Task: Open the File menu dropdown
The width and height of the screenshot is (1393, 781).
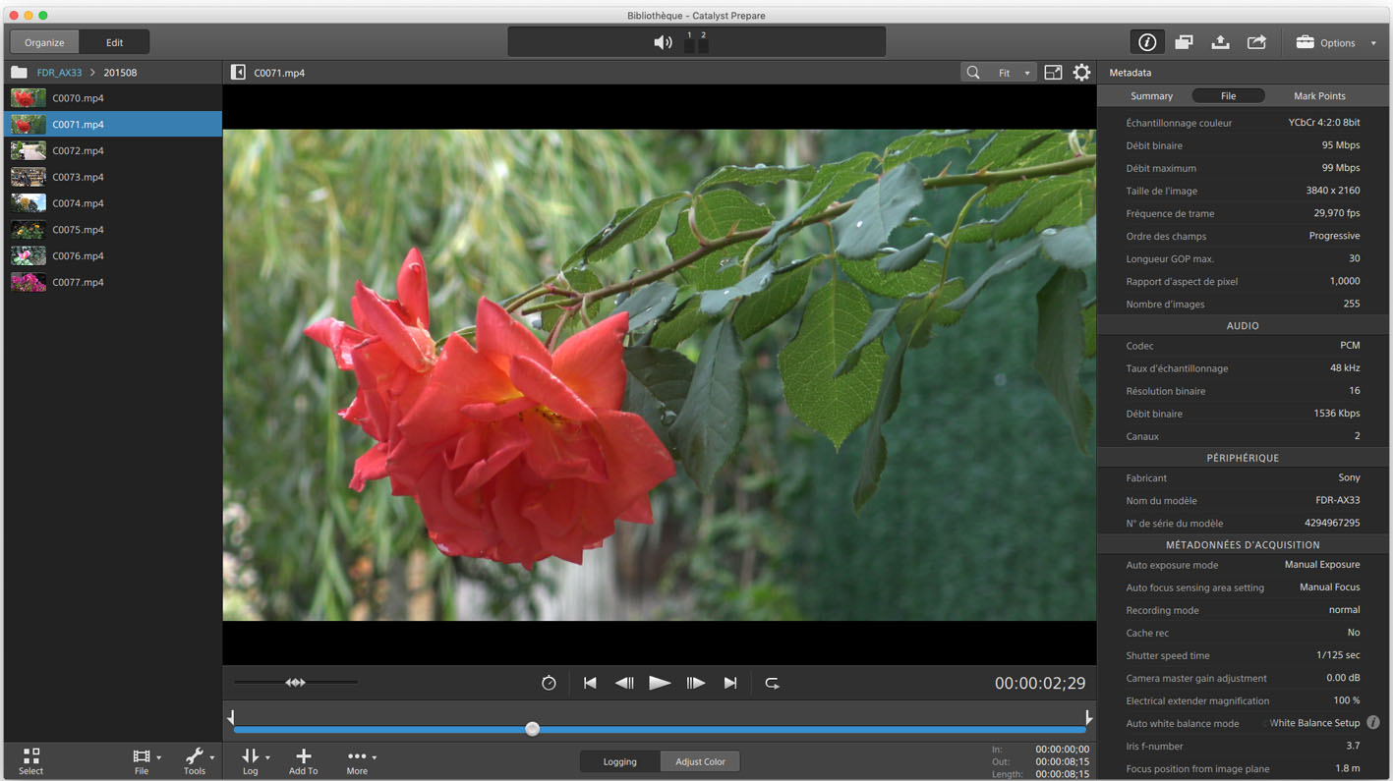Action: pyautogui.click(x=145, y=761)
